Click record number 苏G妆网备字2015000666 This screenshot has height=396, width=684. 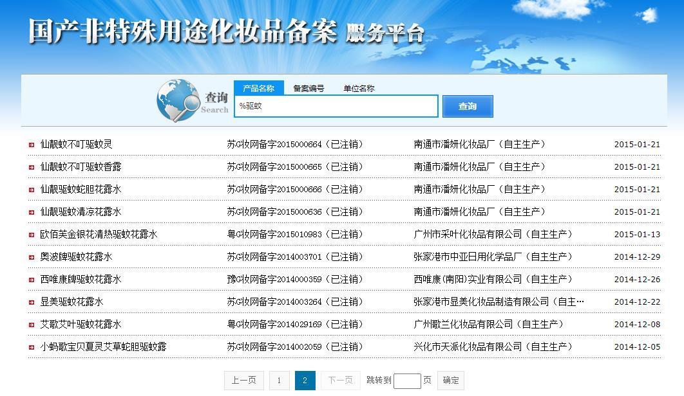[x=274, y=190]
